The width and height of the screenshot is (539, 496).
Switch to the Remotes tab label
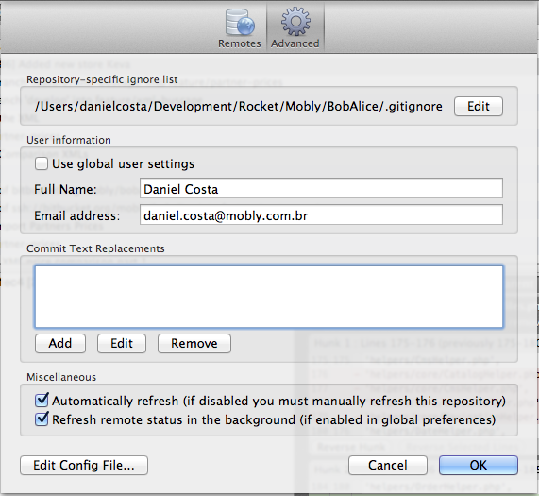pyautogui.click(x=240, y=43)
